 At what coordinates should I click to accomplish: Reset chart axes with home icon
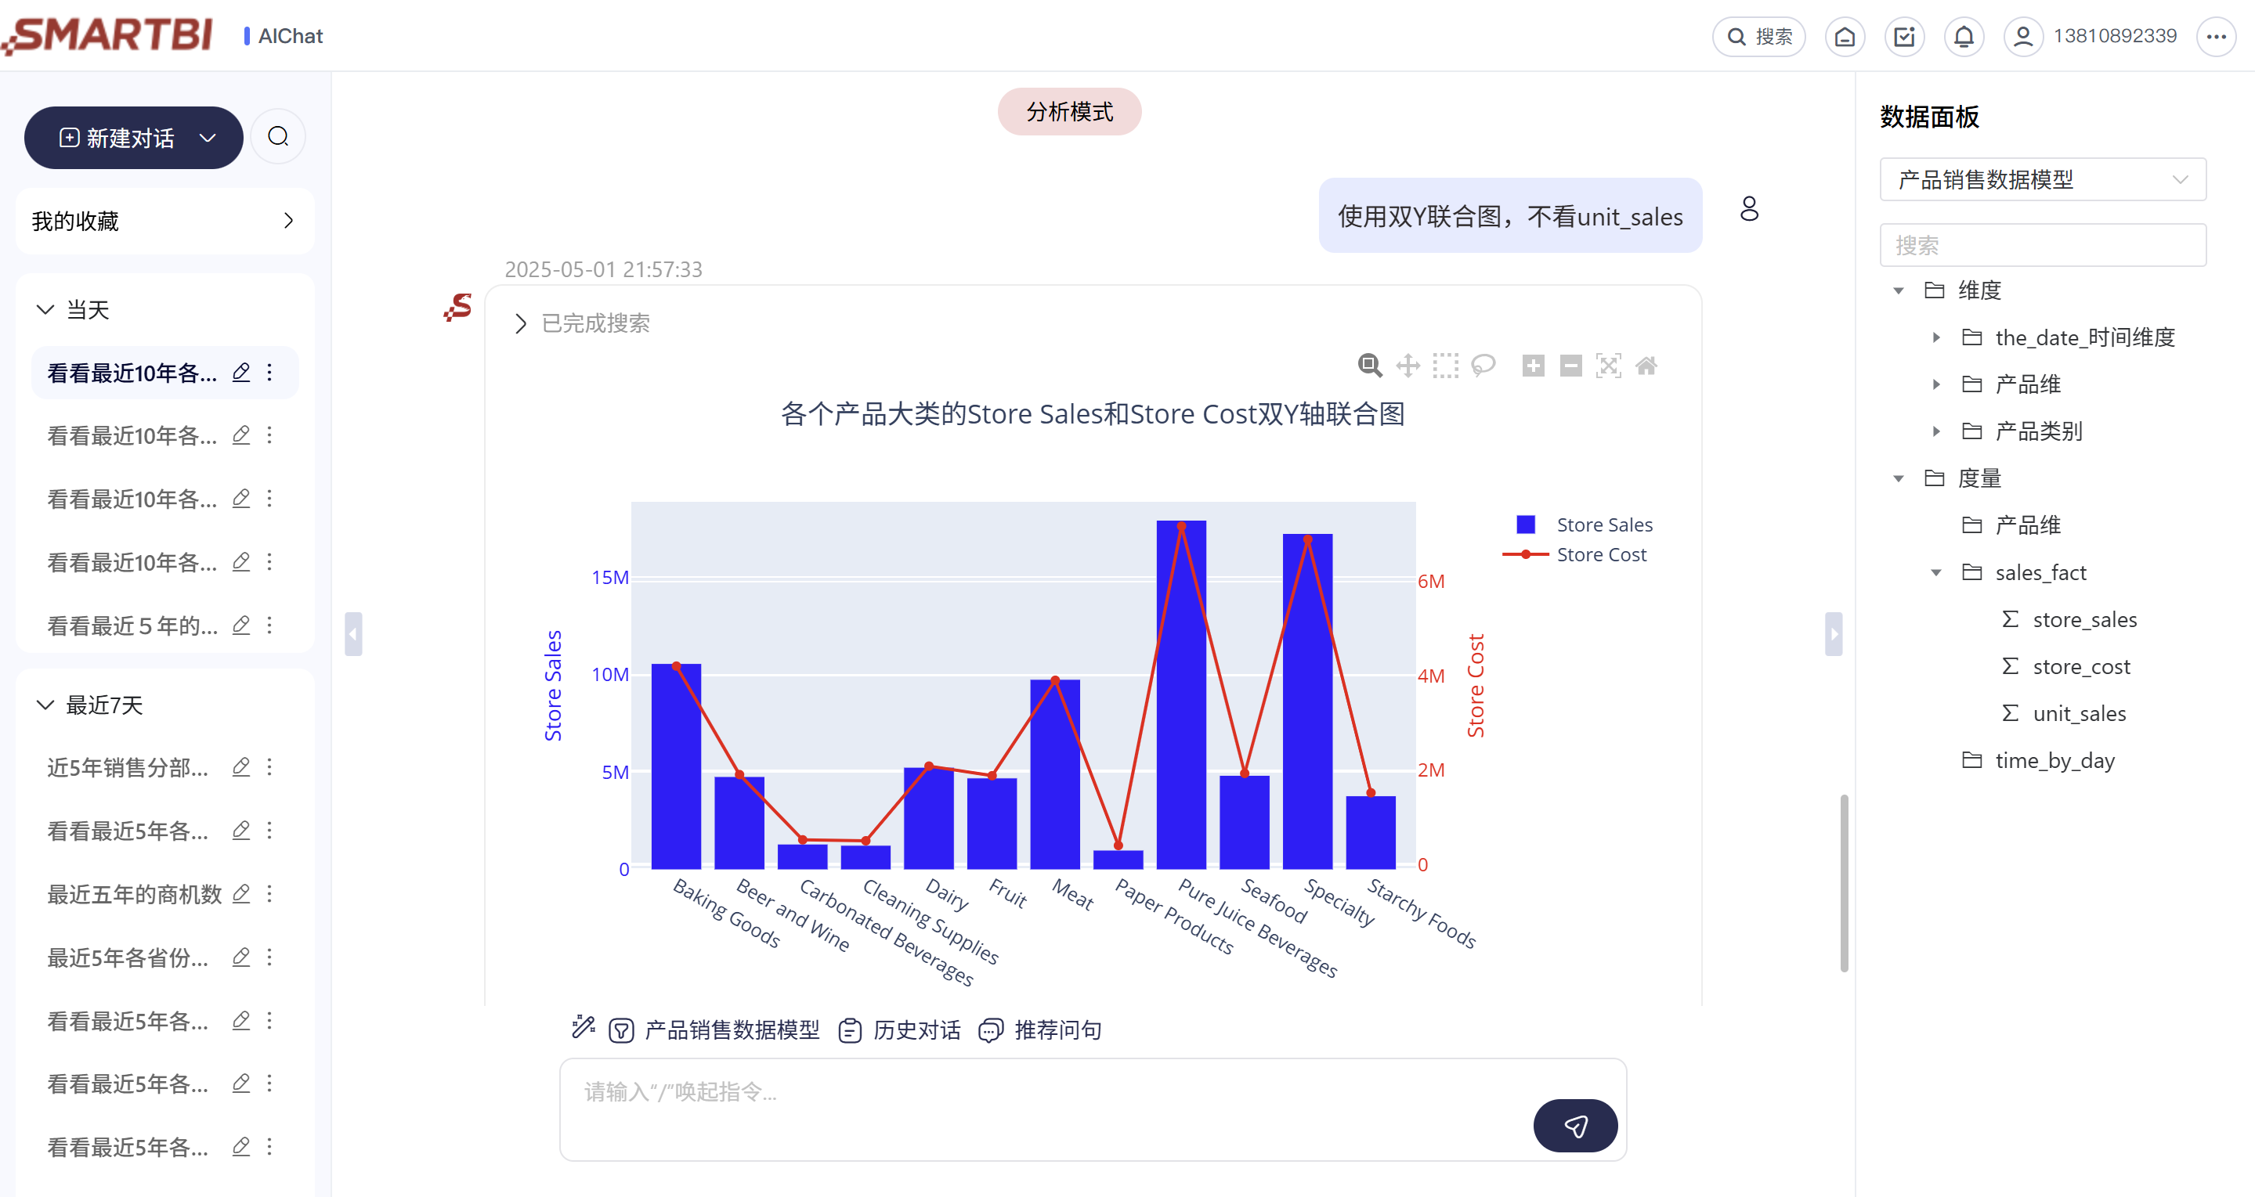coord(1646,366)
